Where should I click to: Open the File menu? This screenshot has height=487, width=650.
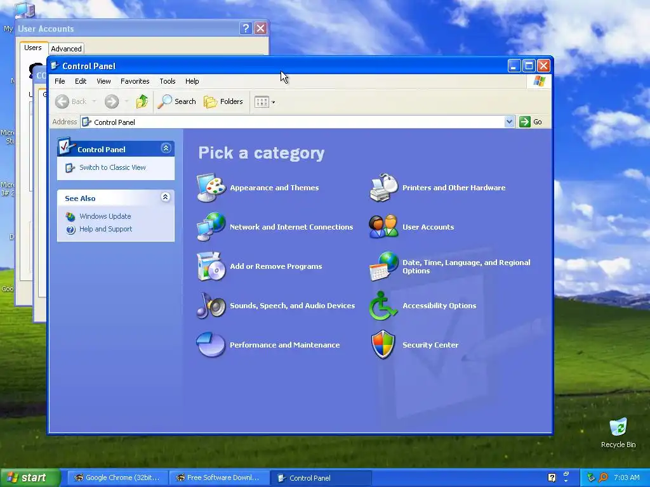(60, 81)
